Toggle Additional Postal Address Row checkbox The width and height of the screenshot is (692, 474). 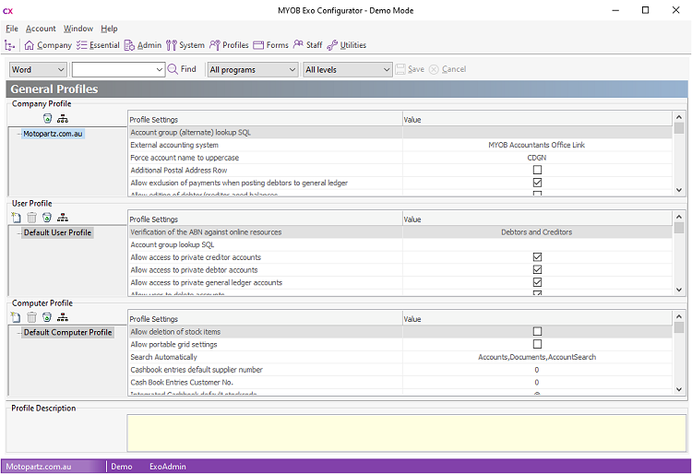point(537,170)
